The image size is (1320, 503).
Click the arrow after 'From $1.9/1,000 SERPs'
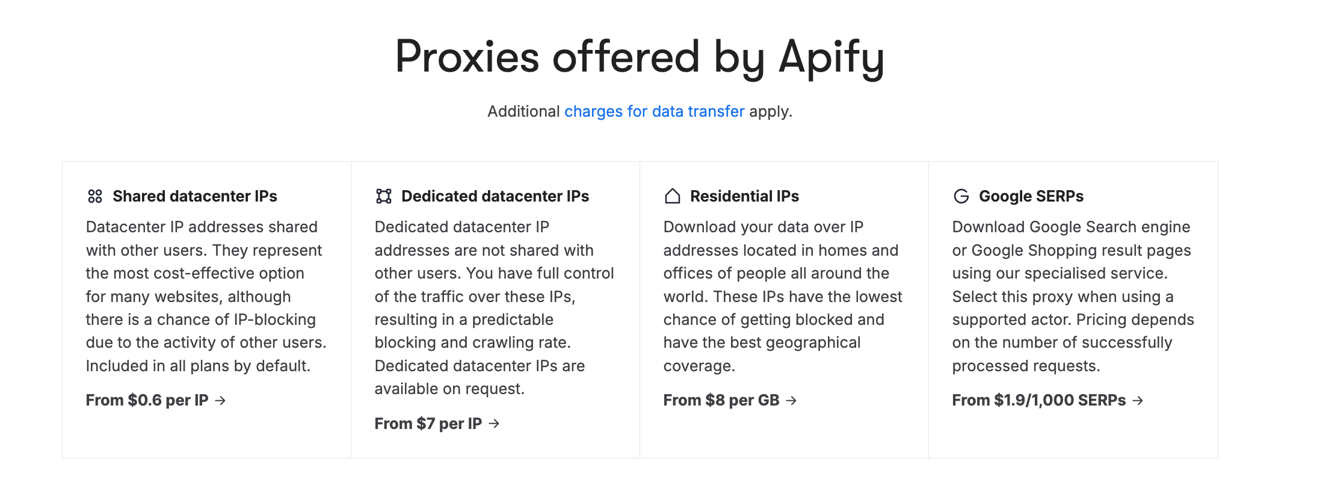pyautogui.click(x=1139, y=400)
